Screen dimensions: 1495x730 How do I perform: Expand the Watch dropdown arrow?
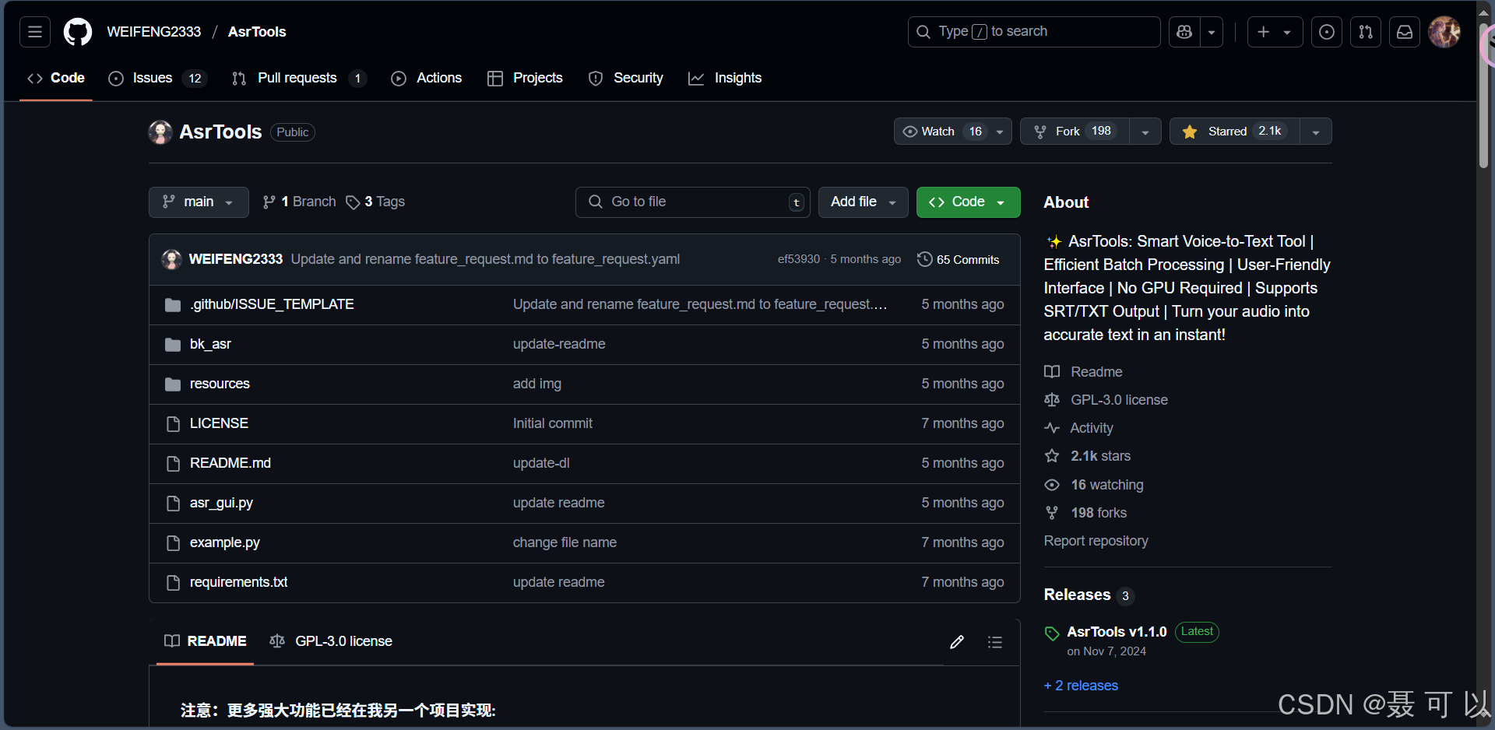(1000, 132)
